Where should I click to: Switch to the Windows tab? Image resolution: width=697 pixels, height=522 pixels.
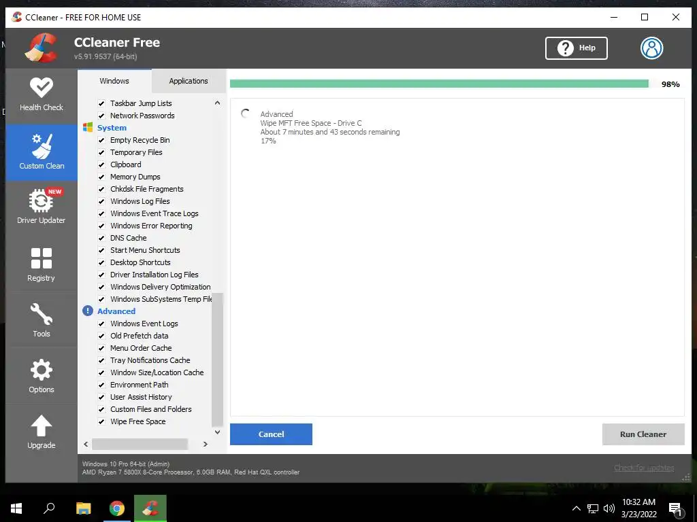tap(114, 81)
